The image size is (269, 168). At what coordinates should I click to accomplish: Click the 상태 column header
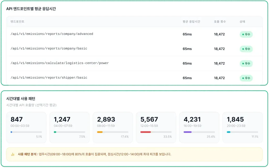click(x=242, y=21)
